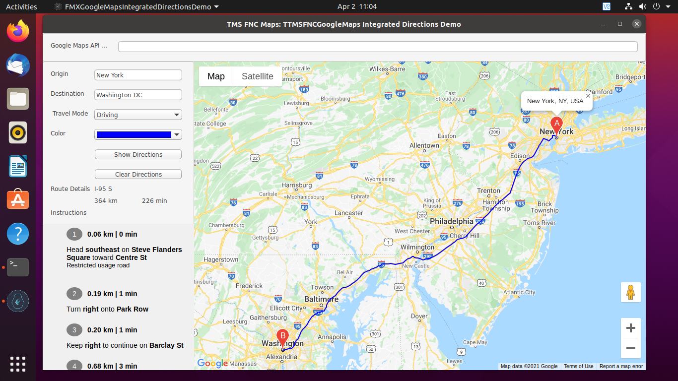
Task: Close the New York, NY, USA info popup
Action: 588,96
